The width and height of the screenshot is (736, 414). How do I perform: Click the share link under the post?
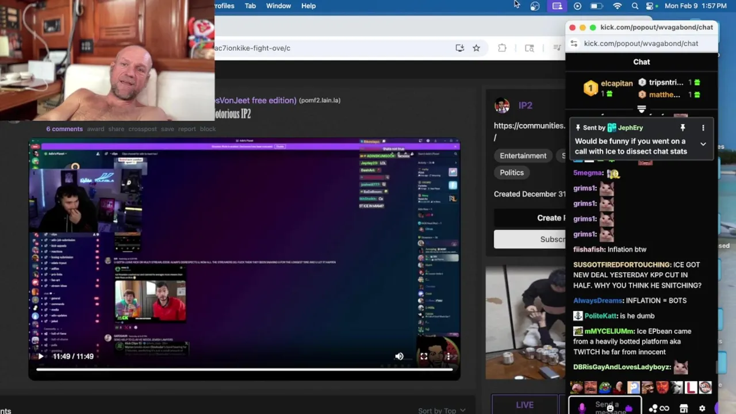tap(116, 129)
